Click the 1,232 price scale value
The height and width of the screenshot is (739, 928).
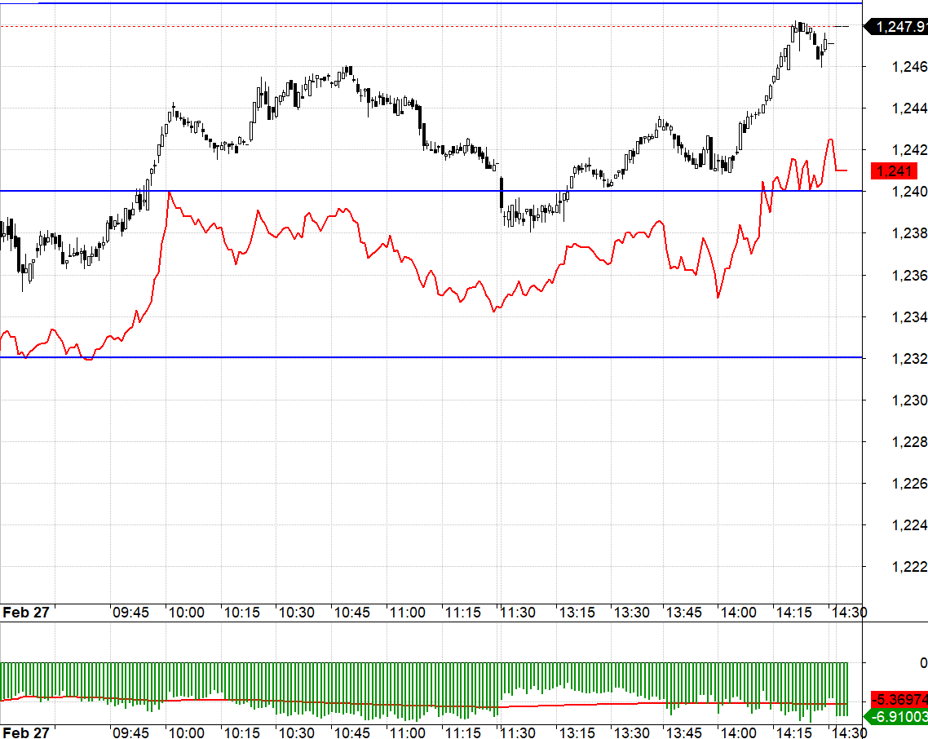[910, 358]
